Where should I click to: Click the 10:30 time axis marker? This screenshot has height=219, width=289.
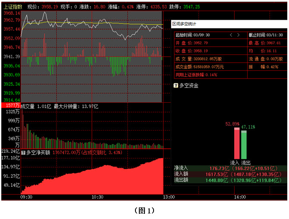coord(97,197)
